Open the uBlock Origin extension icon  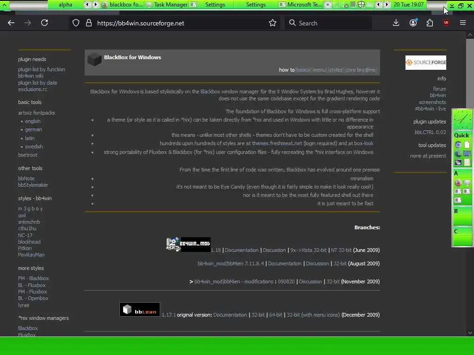coord(446,23)
